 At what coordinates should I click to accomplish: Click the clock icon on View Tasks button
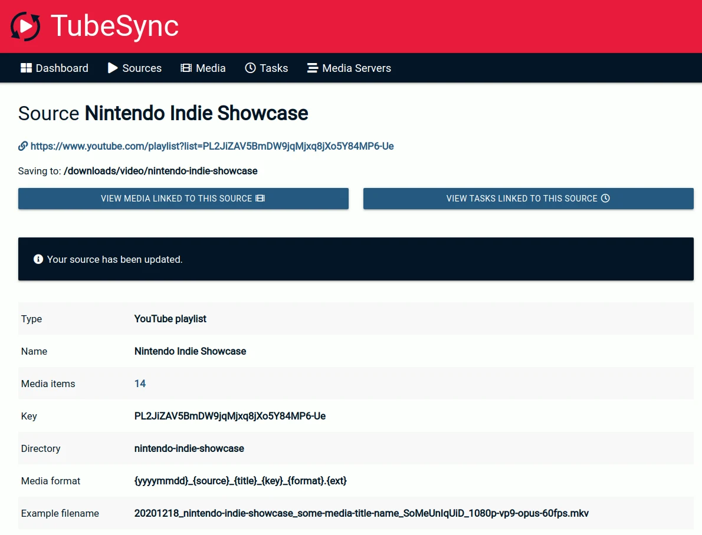click(605, 199)
